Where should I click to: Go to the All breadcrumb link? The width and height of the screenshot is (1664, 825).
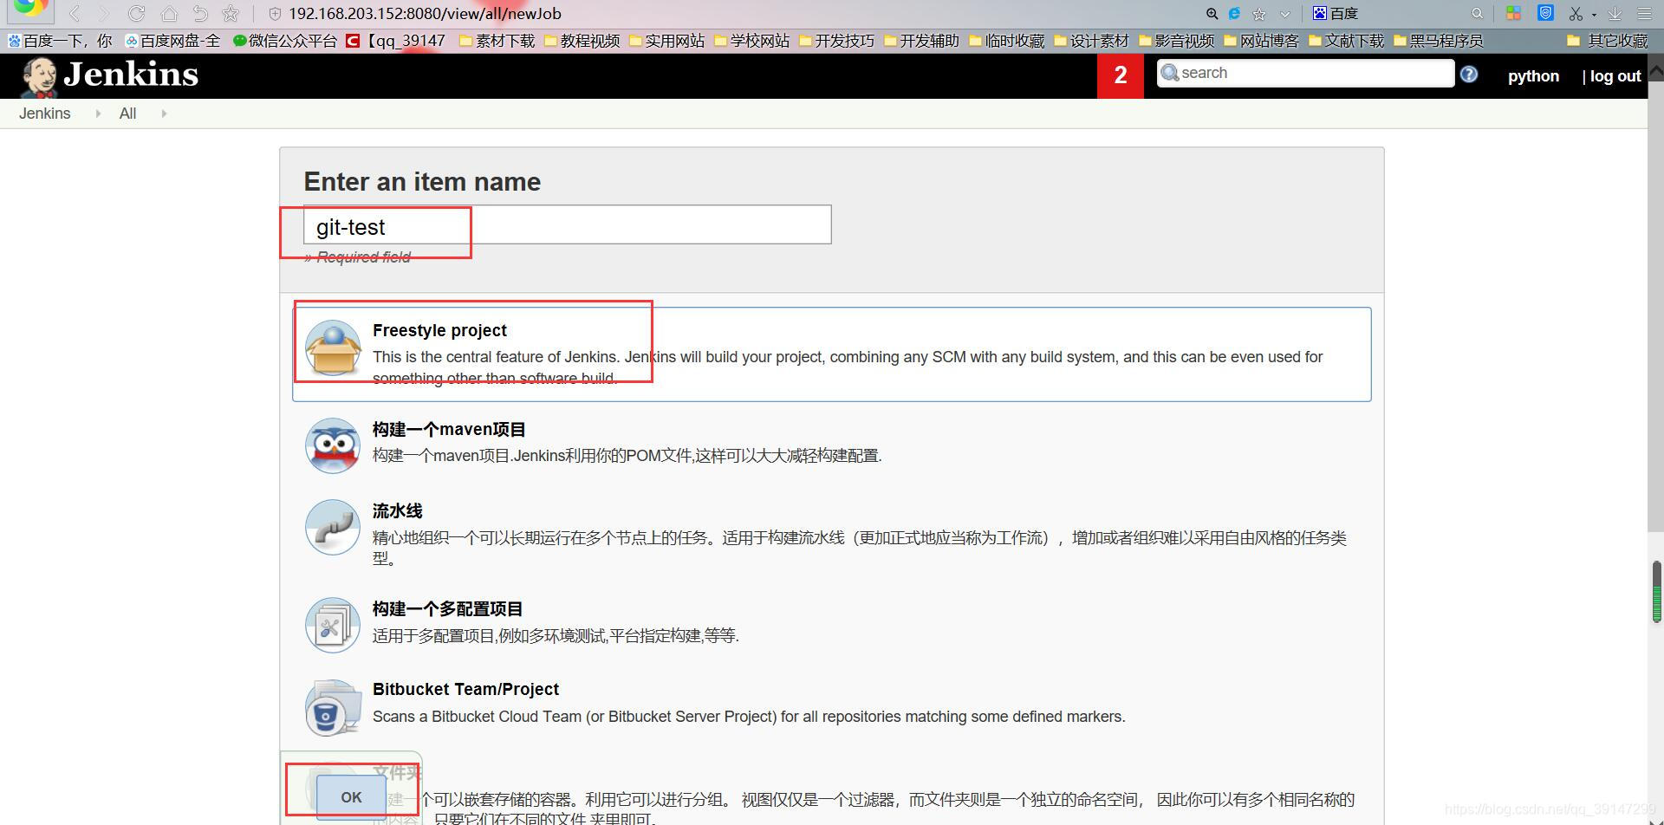[127, 114]
